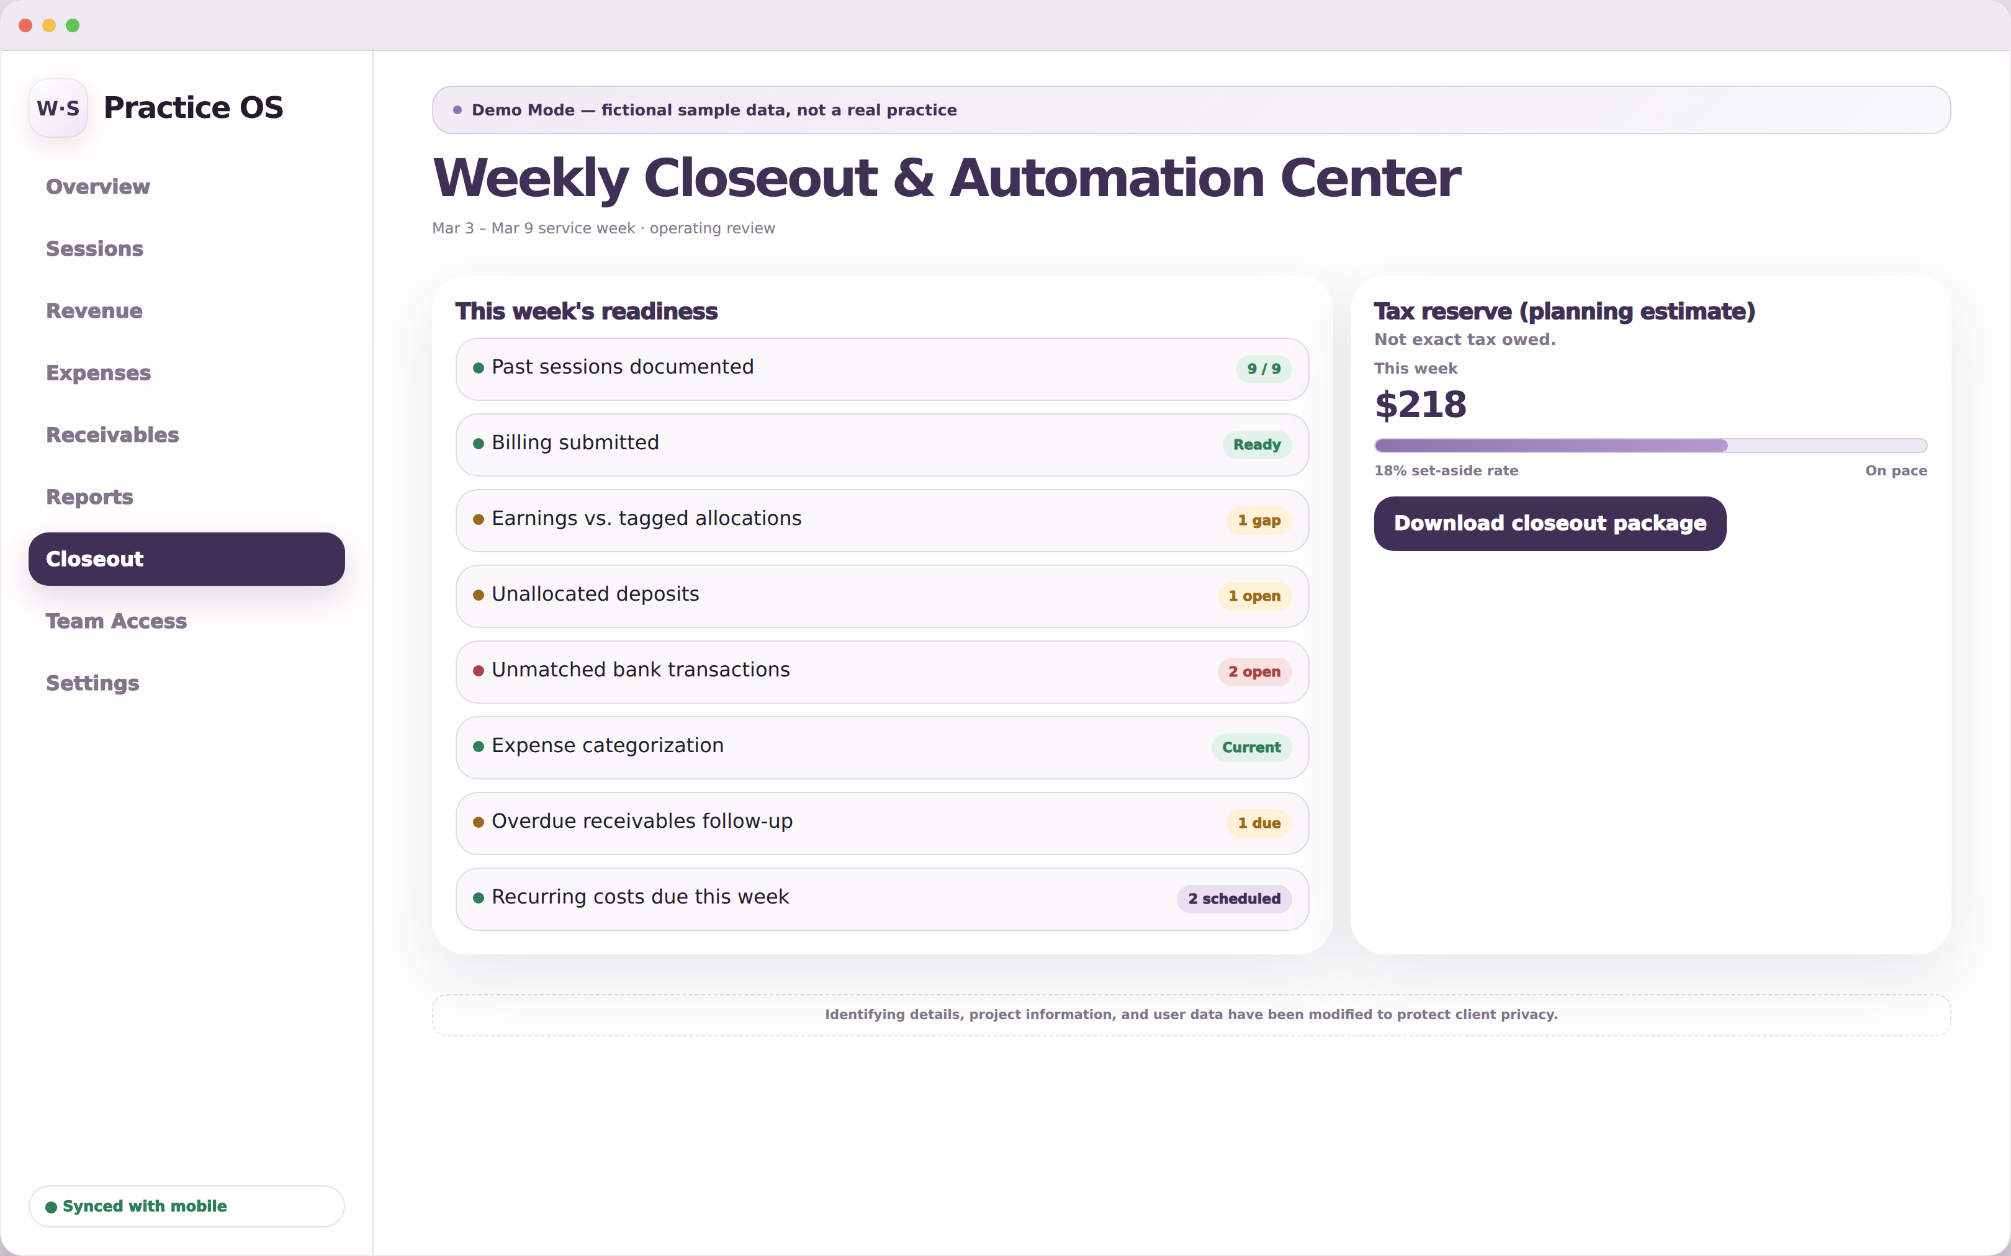Screen dimensions: 2011x1256
Task: Open Recurring costs due this week row
Action: (x=882, y=899)
